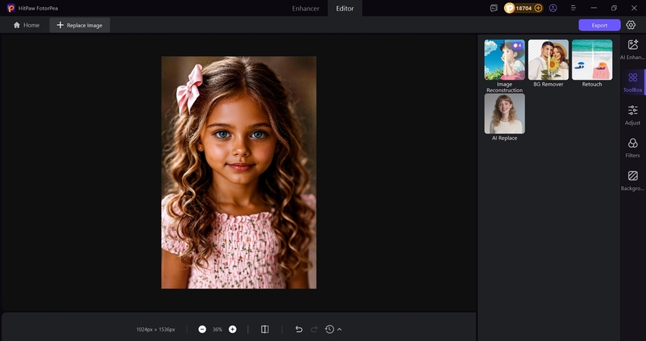646x341 pixels.
Task: Select the Image Reconstruction tool thumbnail
Action: click(504, 60)
